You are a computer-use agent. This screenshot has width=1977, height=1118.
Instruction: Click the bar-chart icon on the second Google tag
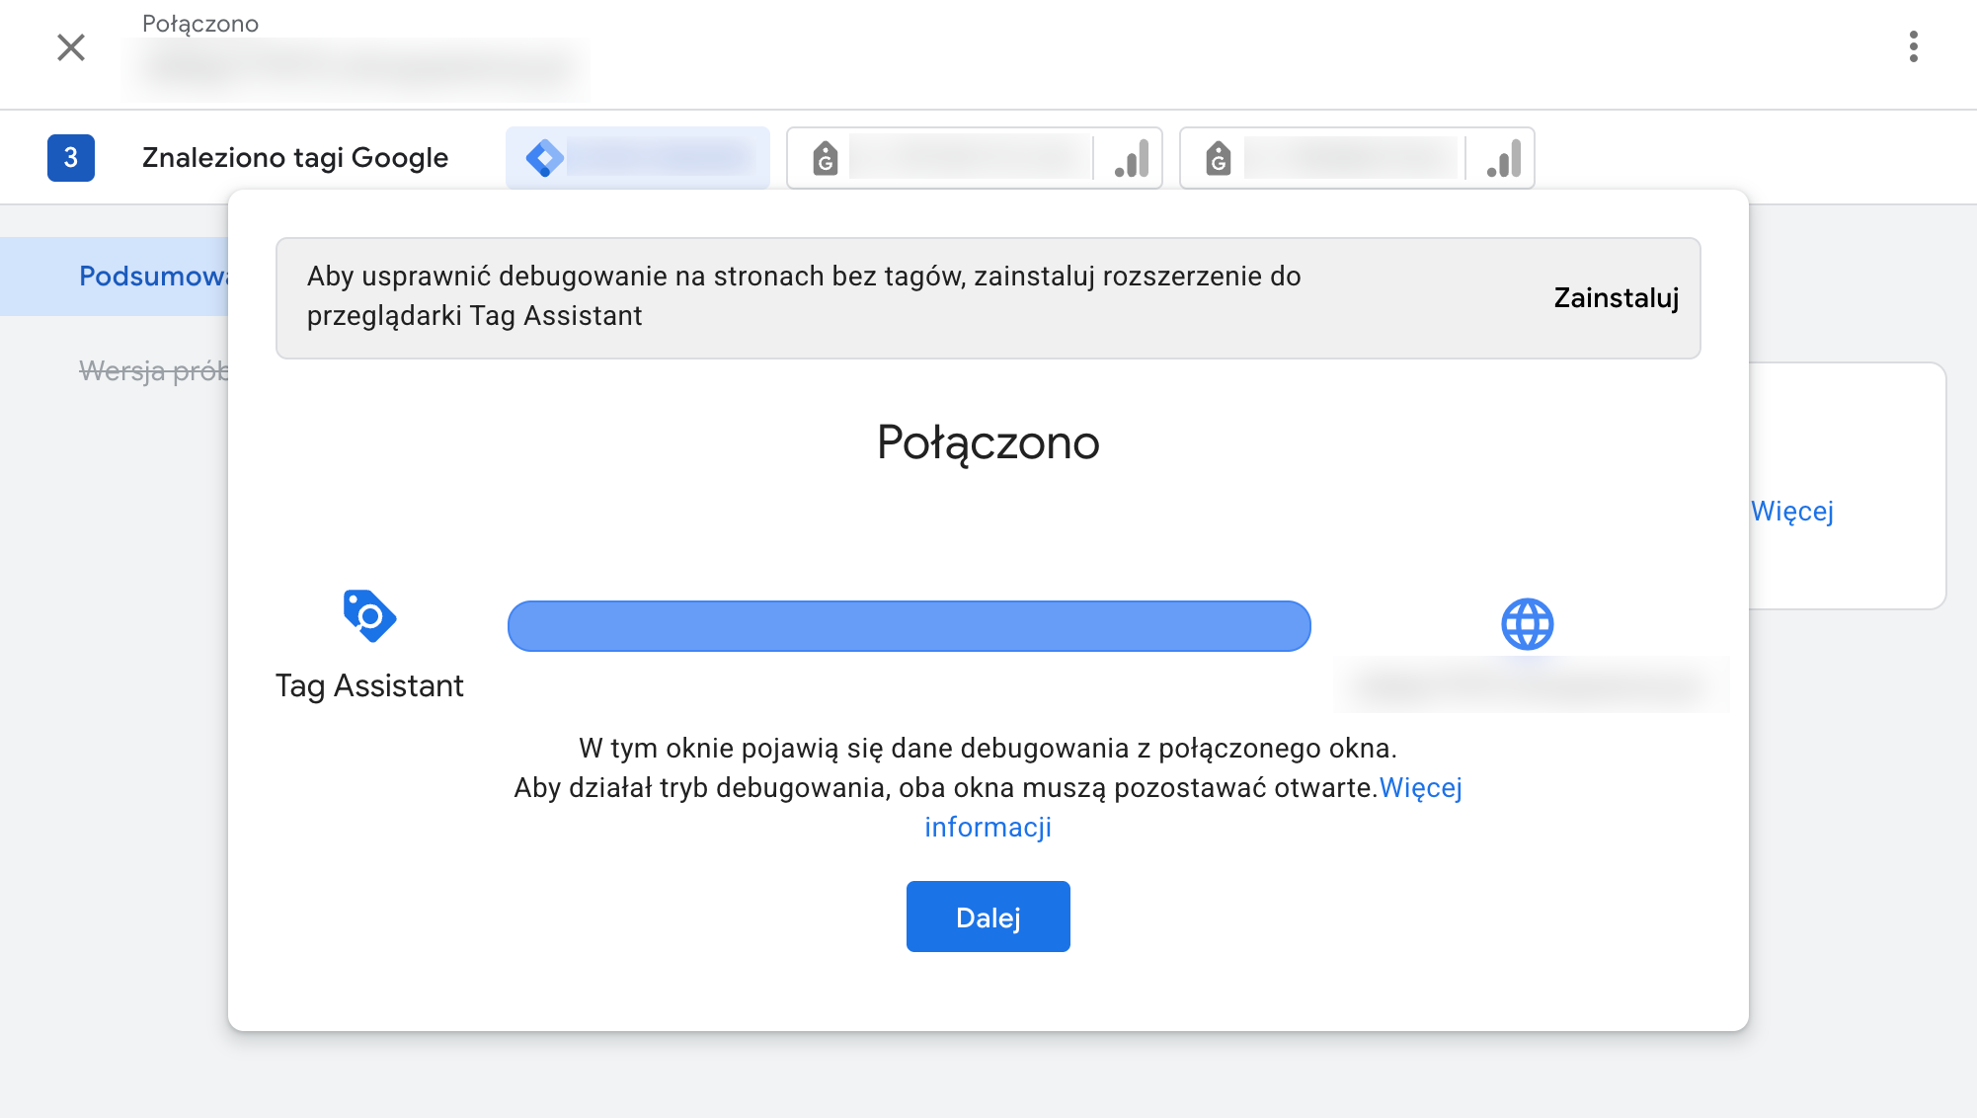point(1502,157)
